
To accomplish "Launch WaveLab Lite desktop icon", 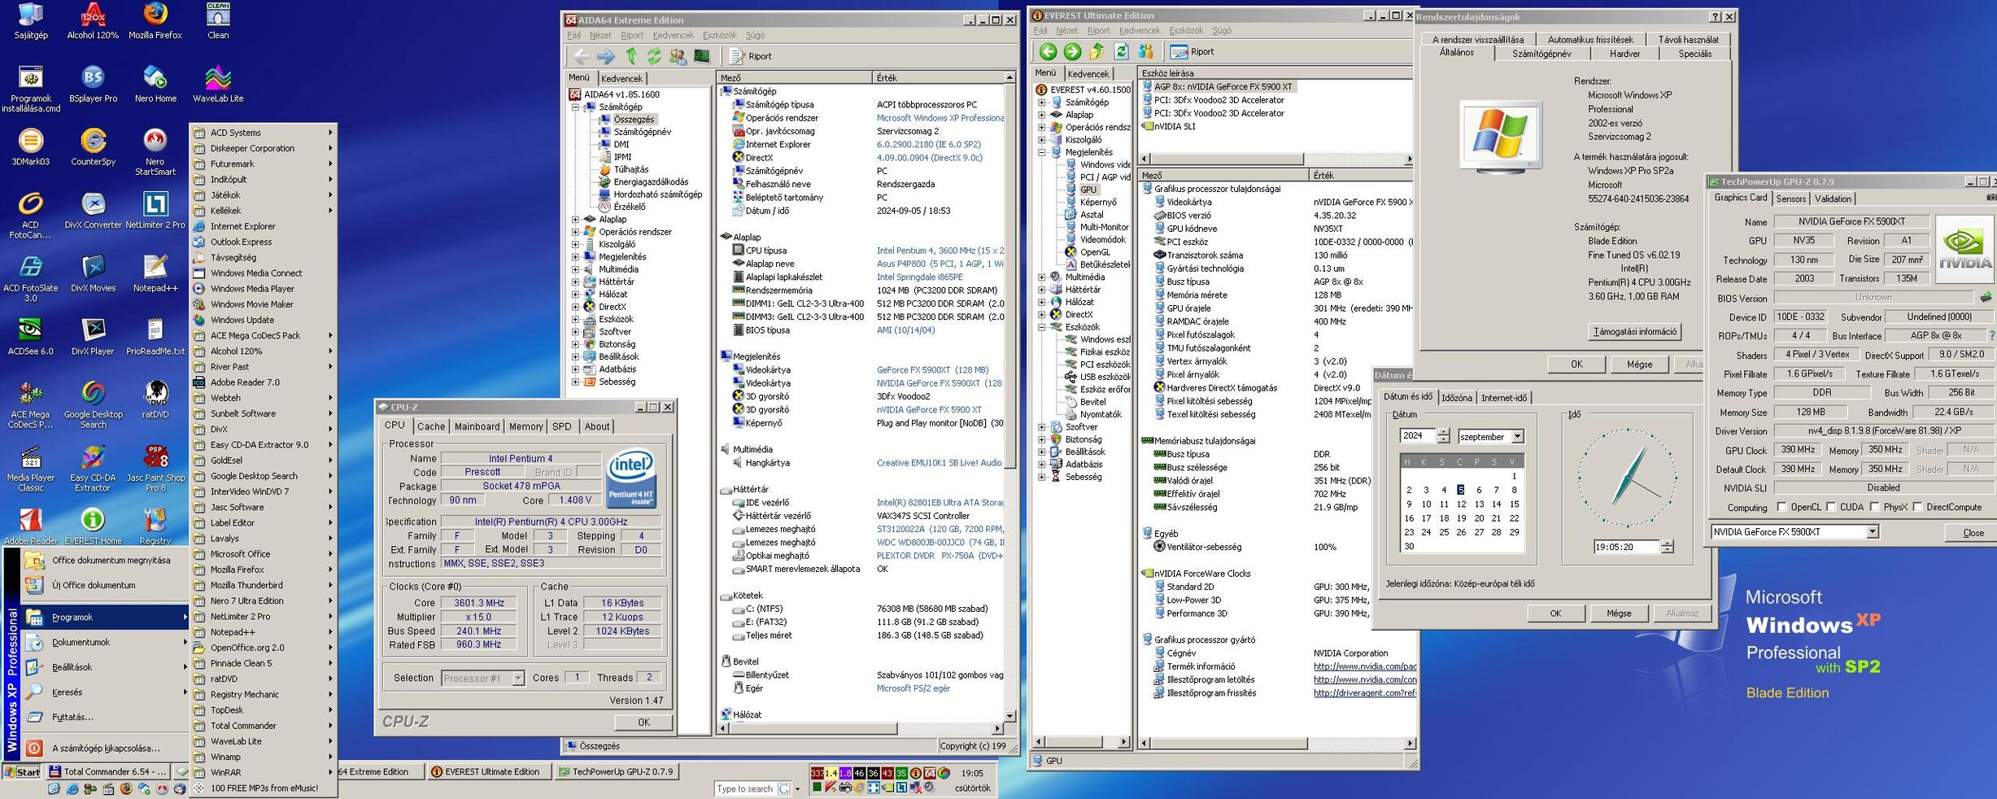I will pyautogui.click(x=217, y=84).
